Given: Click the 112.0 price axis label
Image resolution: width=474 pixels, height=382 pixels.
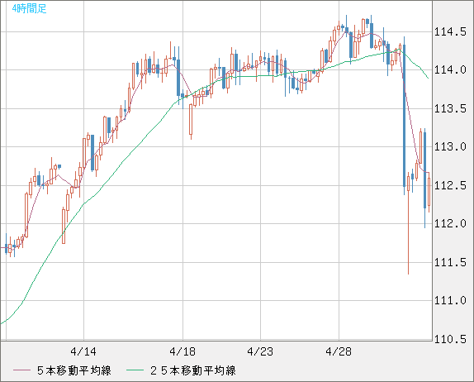Looking at the screenshot, I should [x=450, y=224].
